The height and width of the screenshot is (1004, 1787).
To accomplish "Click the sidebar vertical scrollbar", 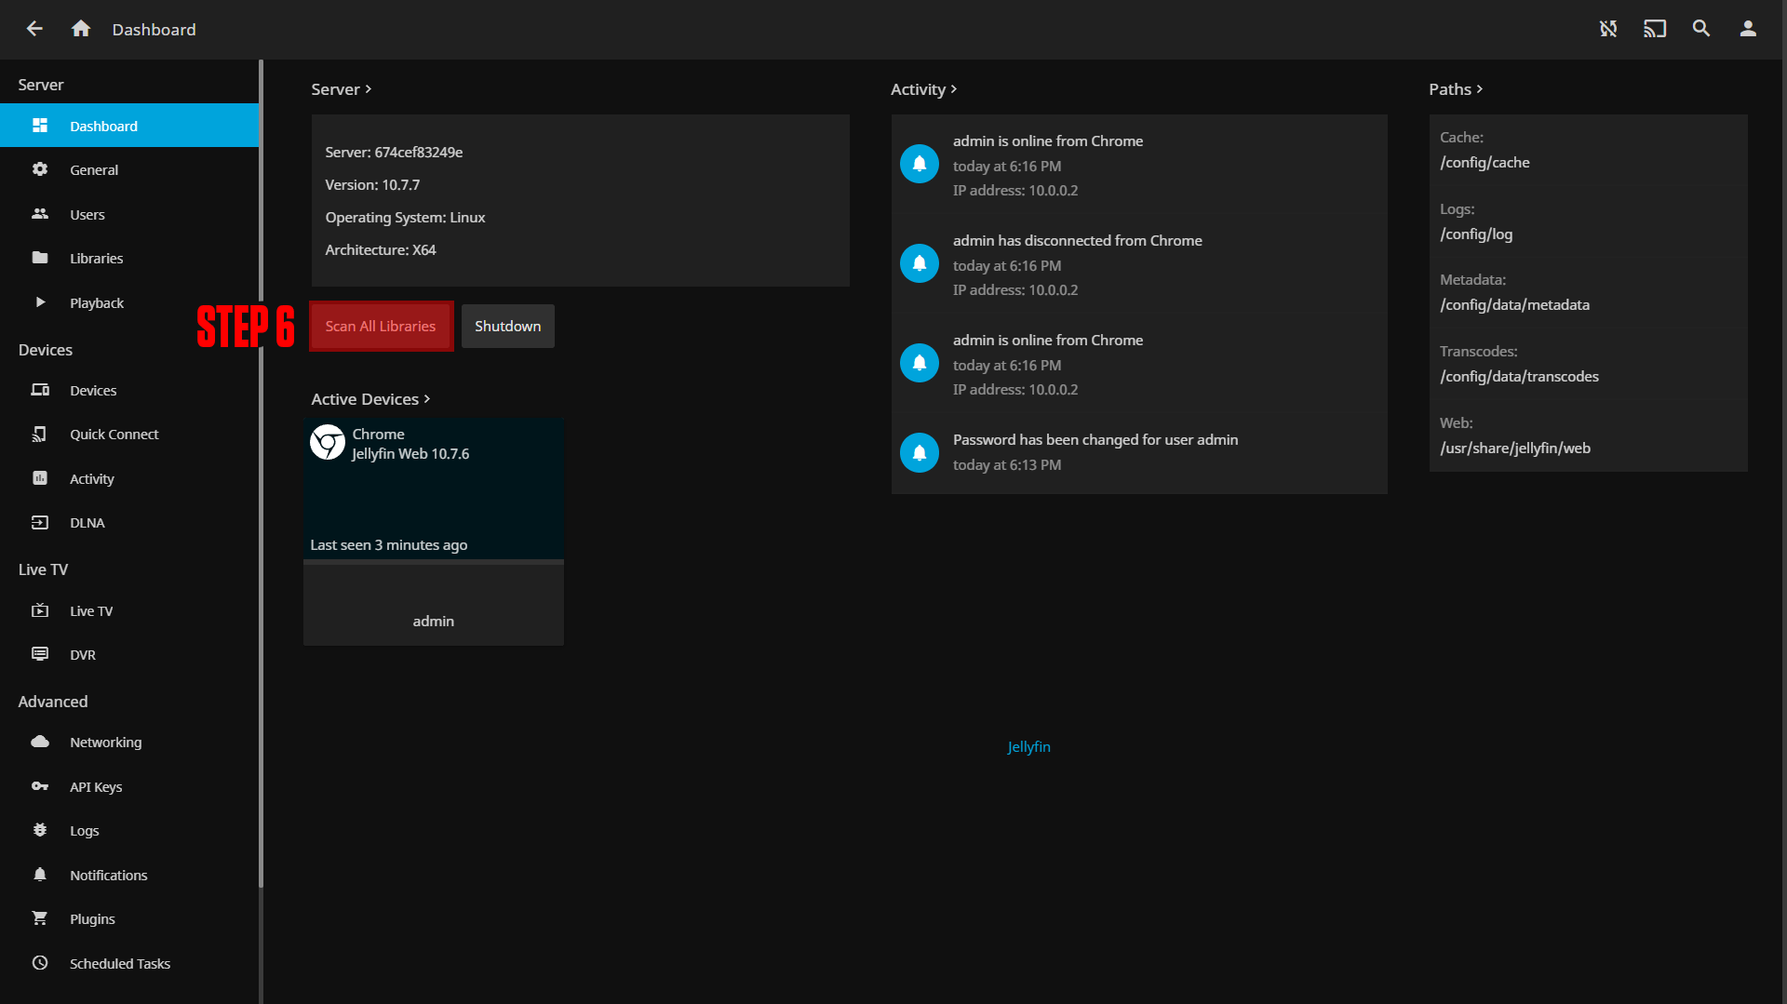I will tap(262, 475).
